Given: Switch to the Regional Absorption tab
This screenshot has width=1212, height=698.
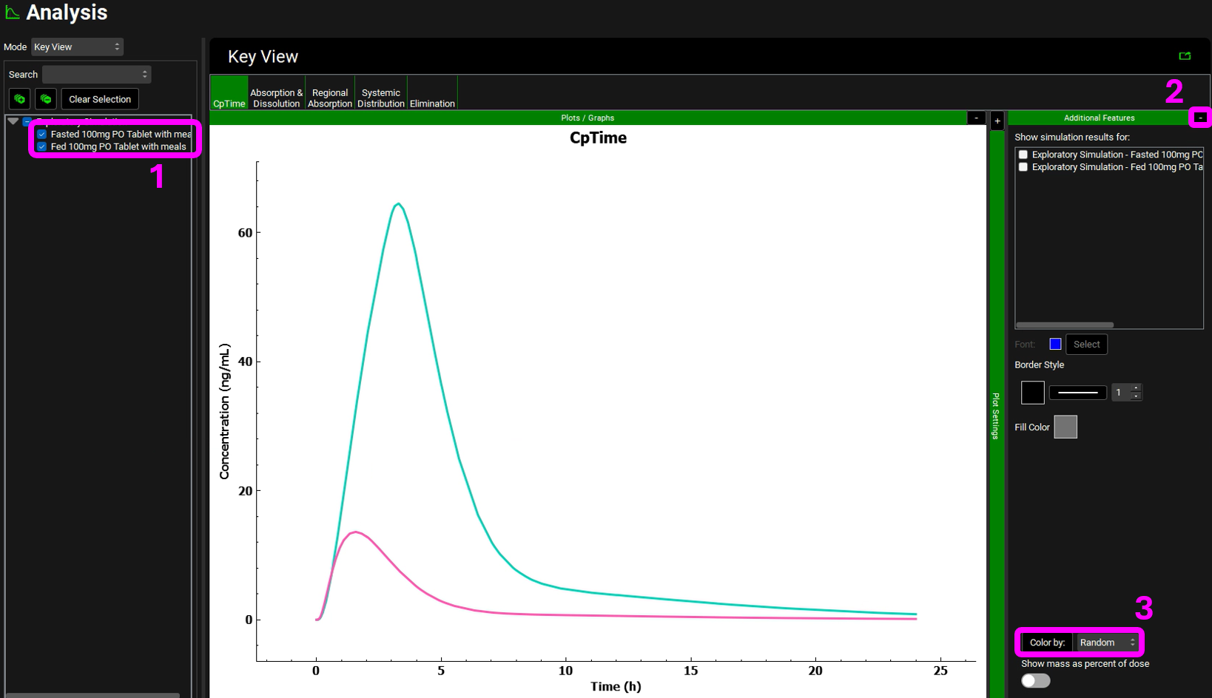Looking at the screenshot, I should 330,98.
